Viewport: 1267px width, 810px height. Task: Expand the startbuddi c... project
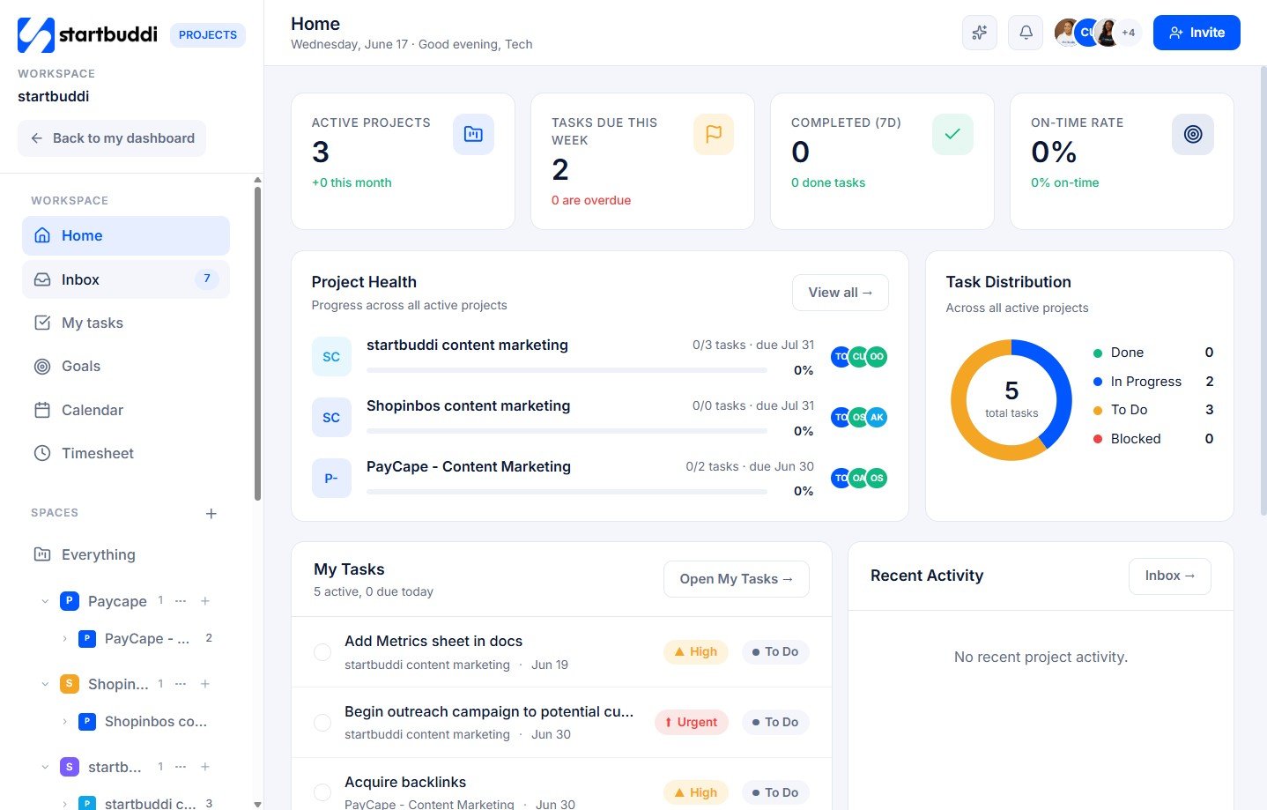click(64, 803)
